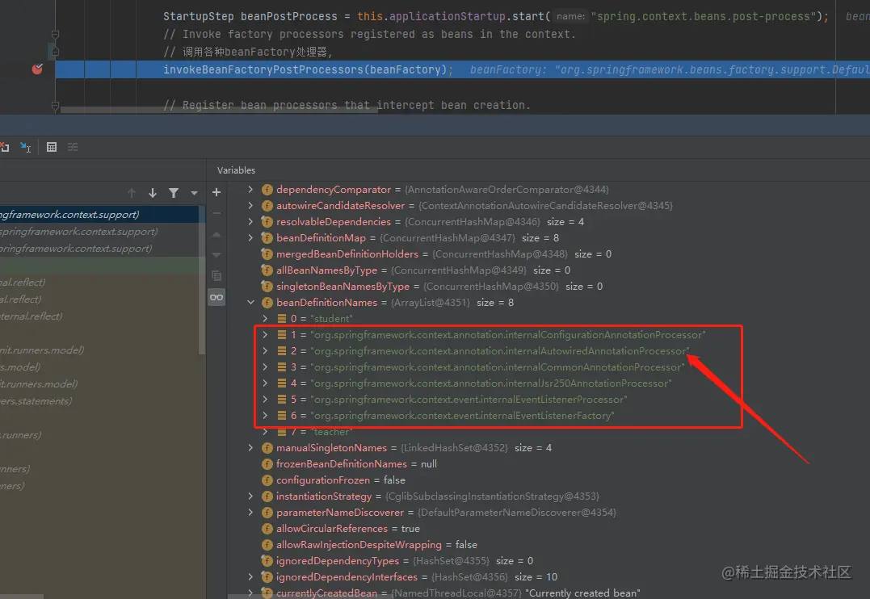Click field icon of dependencyComparator

[x=267, y=190]
